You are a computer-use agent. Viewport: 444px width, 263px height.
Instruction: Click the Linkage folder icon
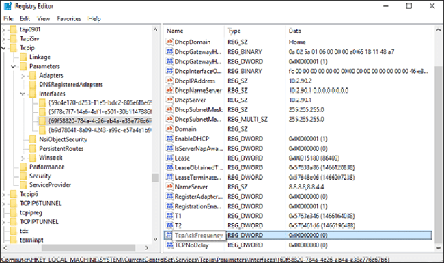(23, 57)
